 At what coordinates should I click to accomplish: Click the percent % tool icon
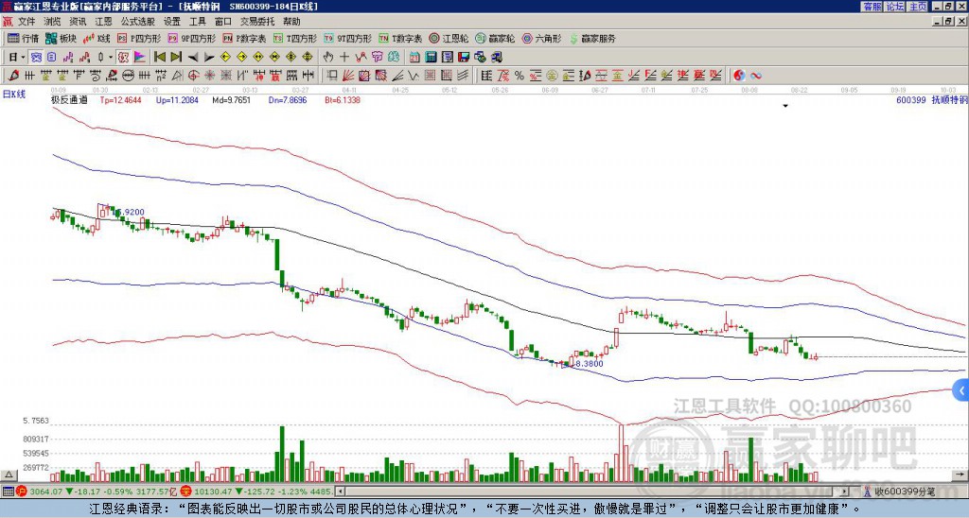[x=520, y=76]
